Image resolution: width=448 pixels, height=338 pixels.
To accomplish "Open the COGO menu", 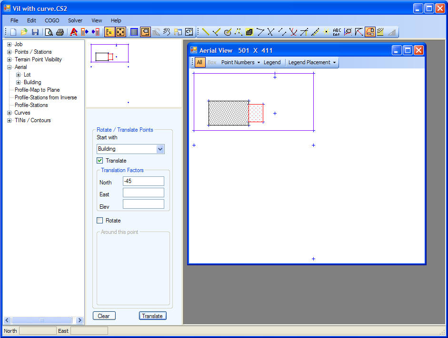I will click(52, 20).
